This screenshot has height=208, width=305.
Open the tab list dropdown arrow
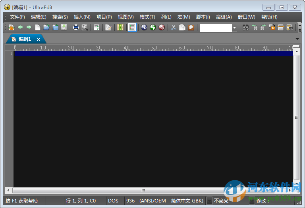[297, 39]
